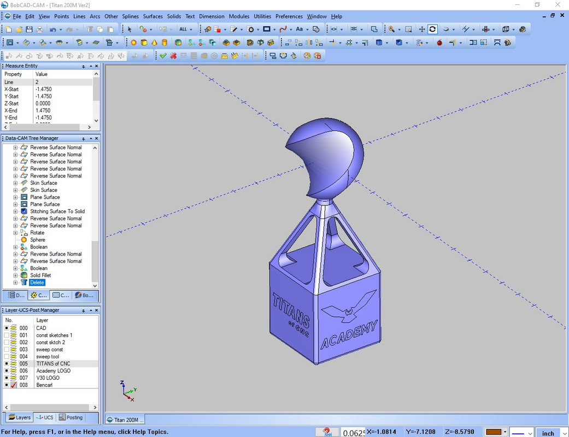
Task: Select the rectangle drawing tool
Action: [x=267, y=29]
